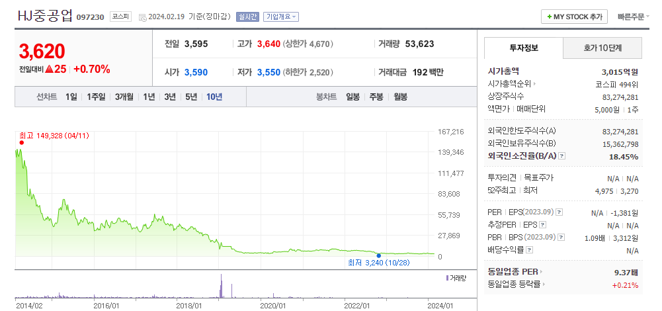This screenshot has height=311, width=662.
Task: Click the 2020/01 x-axis date label
Action: tap(273, 305)
